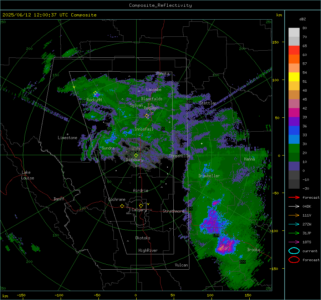Click the green 31JP arrow icon
The image size is (321, 300).
[x=294, y=233]
